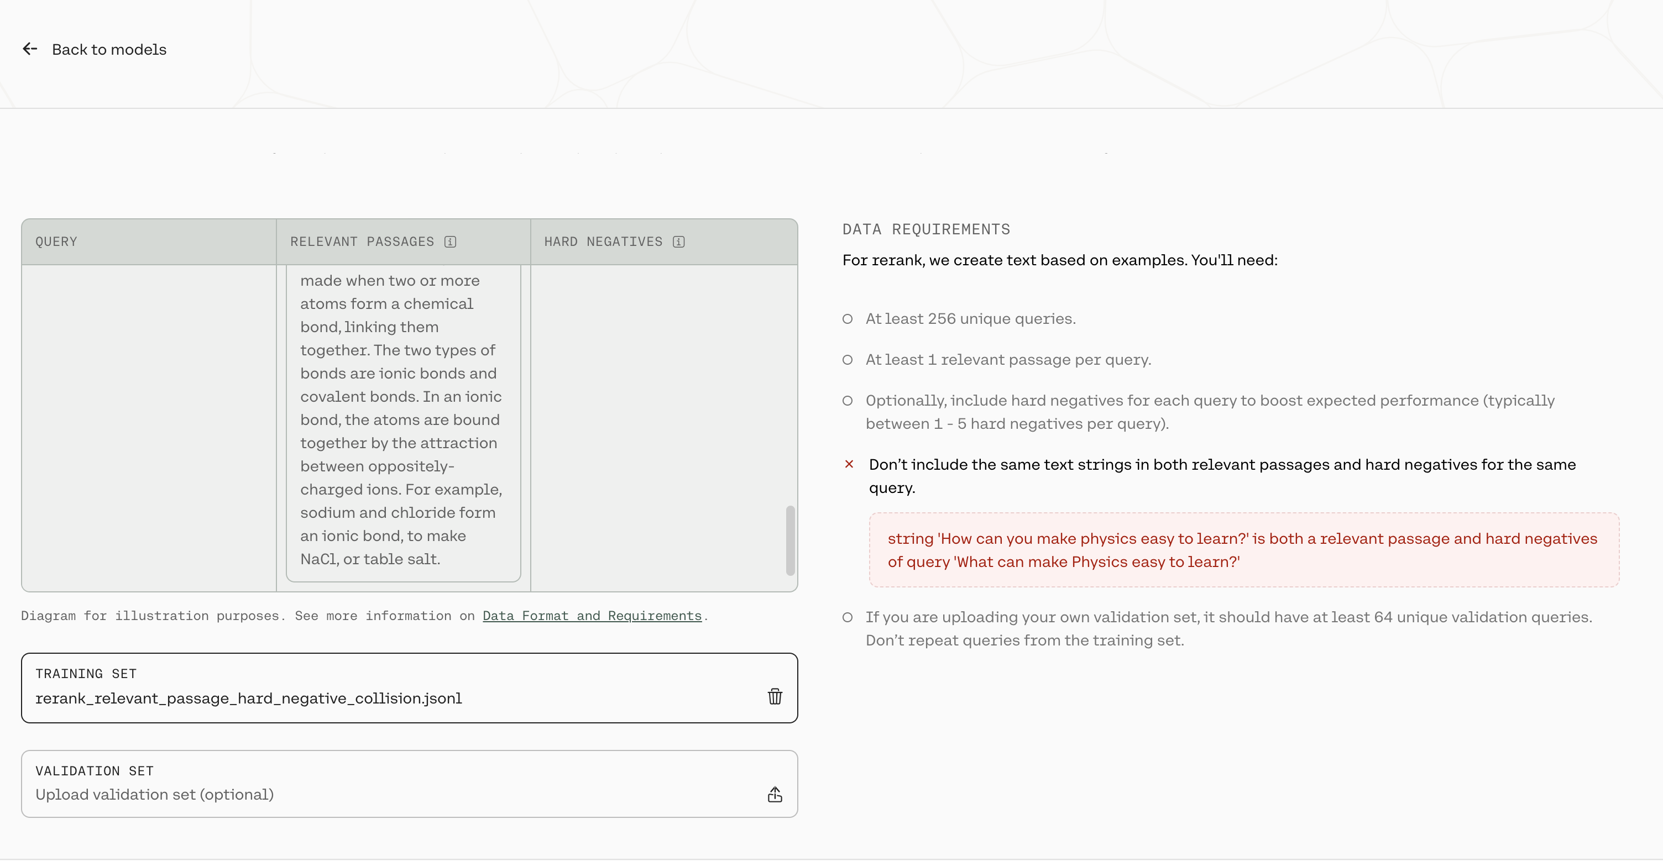Click the red collision error message box
The height and width of the screenshot is (861, 1663).
pyautogui.click(x=1243, y=550)
